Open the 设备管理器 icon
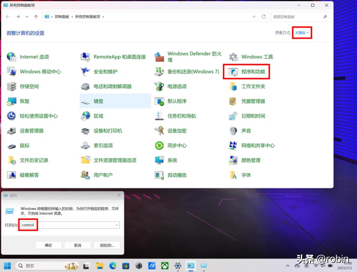 tap(11, 131)
